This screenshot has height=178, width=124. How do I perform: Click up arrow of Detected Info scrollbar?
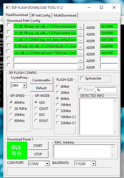(x=115, y=101)
